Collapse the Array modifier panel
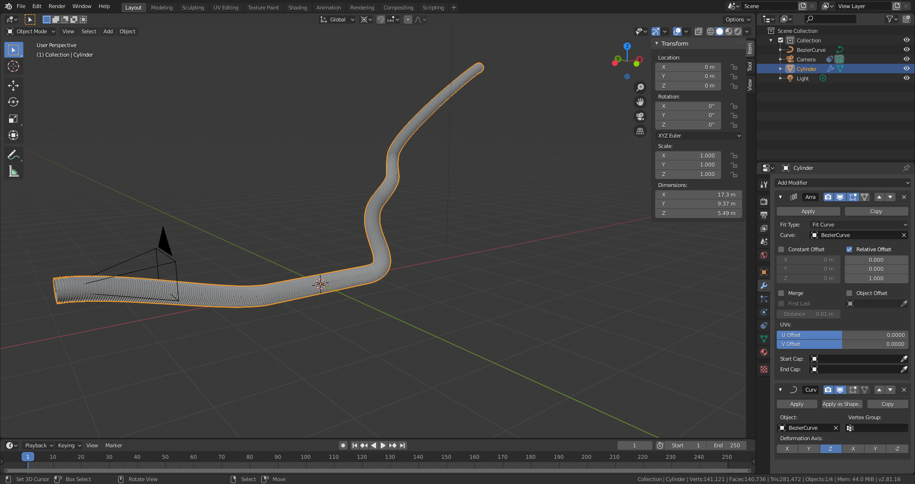The width and height of the screenshot is (915, 484). point(780,197)
